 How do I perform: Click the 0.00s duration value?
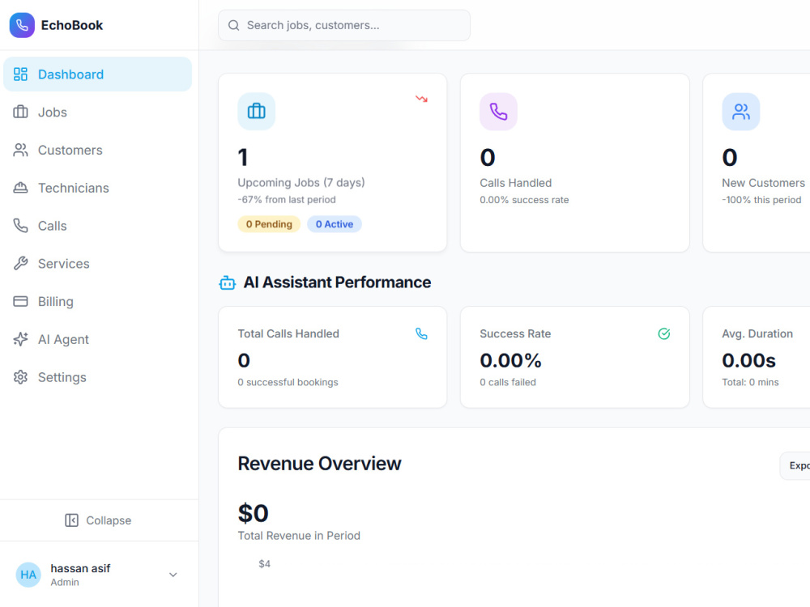[749, 360]
